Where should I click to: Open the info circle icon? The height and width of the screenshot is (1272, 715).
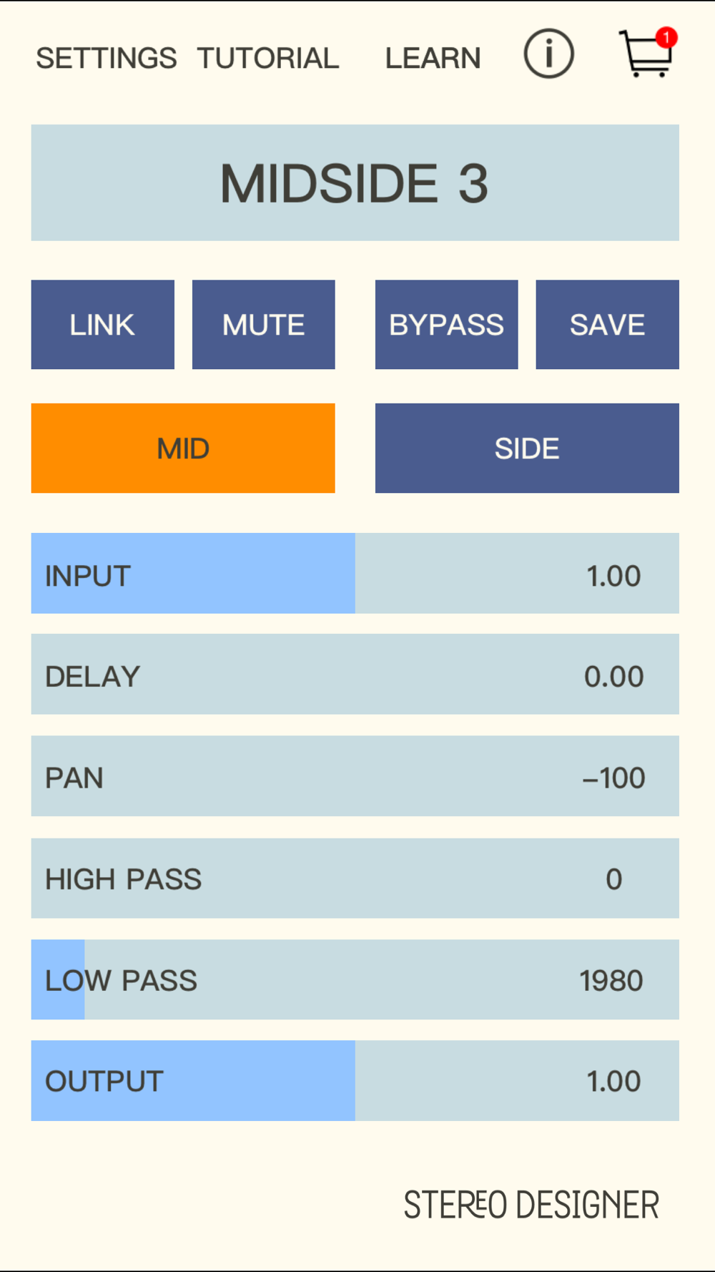[x=548, y=54]
